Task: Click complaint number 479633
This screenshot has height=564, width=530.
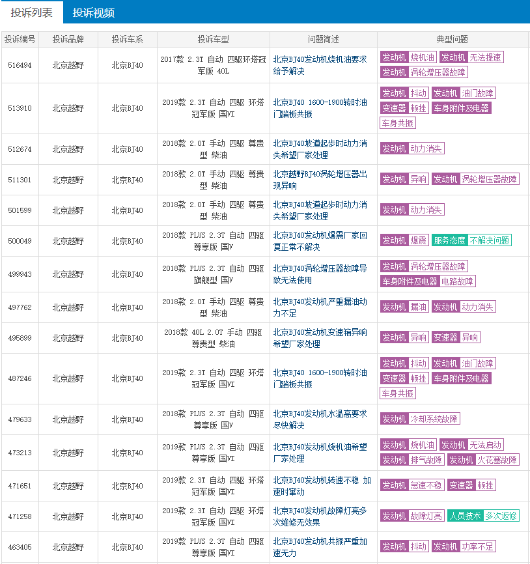Action: (20, 419)
